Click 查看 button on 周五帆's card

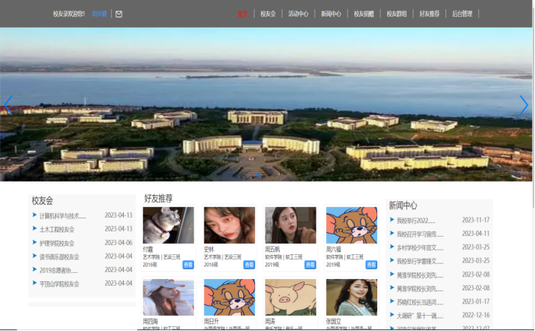pos(310,265)
